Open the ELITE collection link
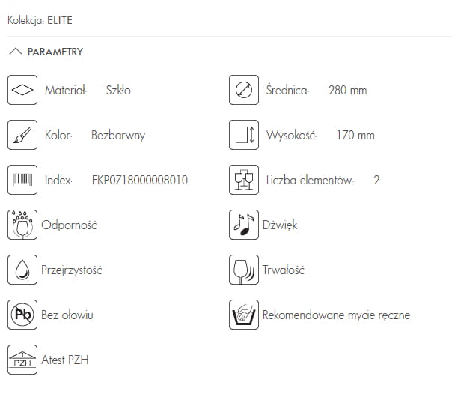452x394 pixels. [60, 20]
